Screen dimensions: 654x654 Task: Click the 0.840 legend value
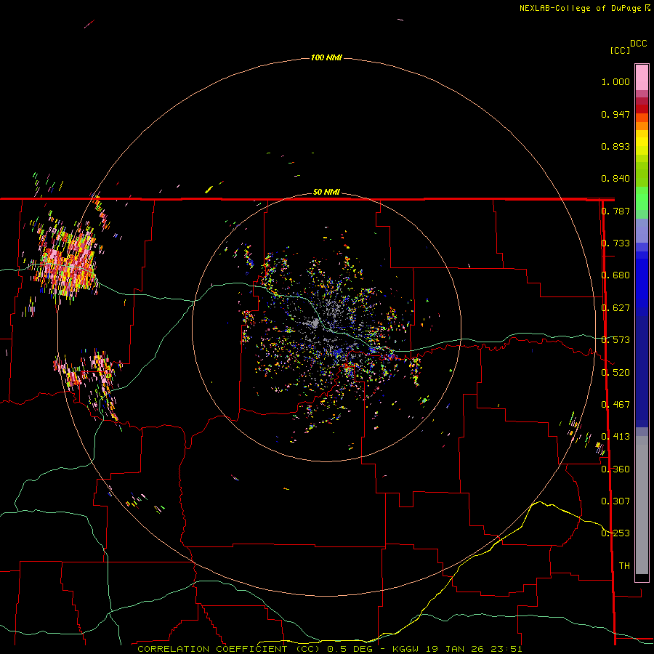click(x=615, y=179)
